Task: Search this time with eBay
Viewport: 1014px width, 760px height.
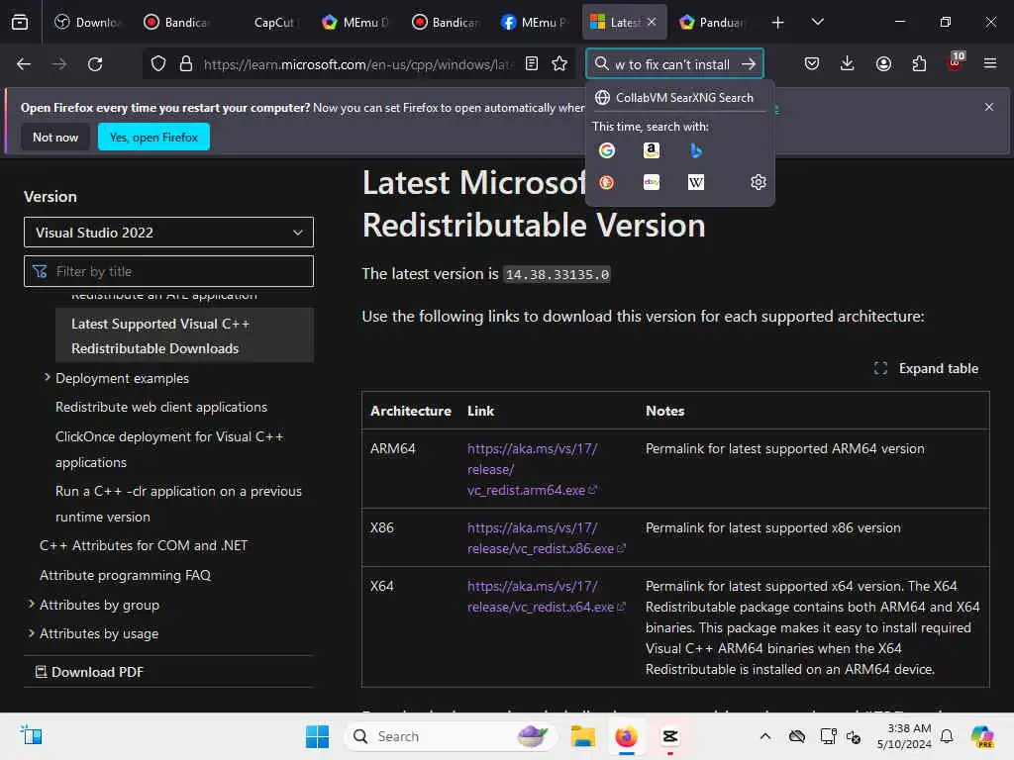Action: click(x=652, y=182)
